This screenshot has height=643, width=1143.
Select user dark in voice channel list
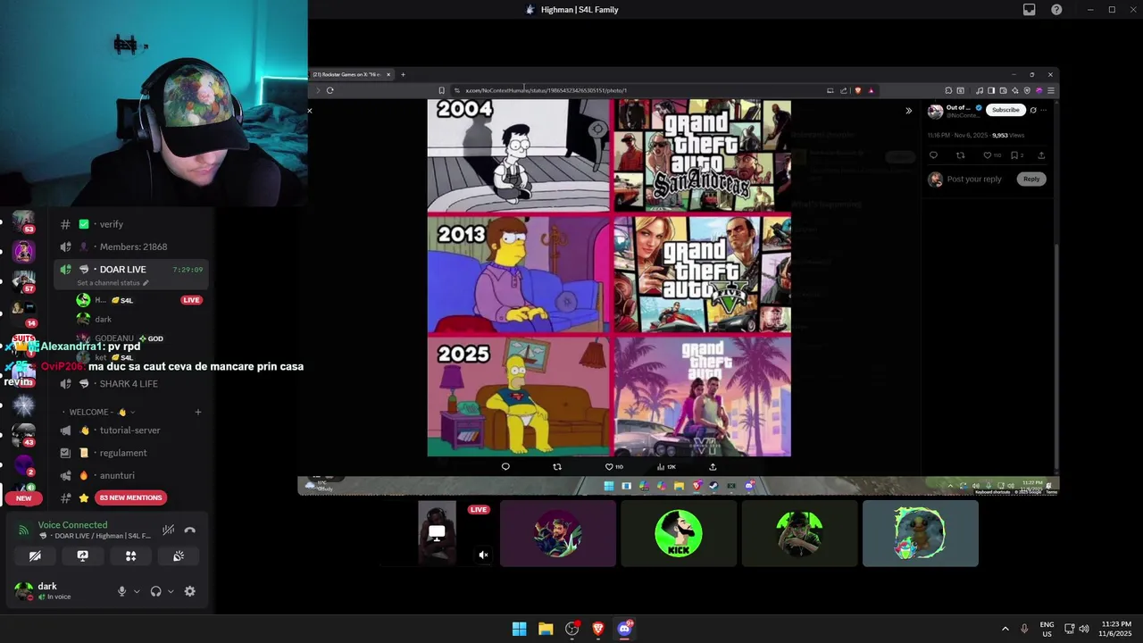pyautogui.click(x=103, y=319)
